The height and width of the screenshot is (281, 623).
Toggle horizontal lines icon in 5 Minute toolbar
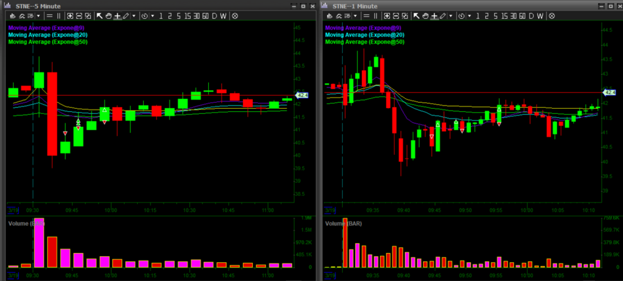click(49, 16)
